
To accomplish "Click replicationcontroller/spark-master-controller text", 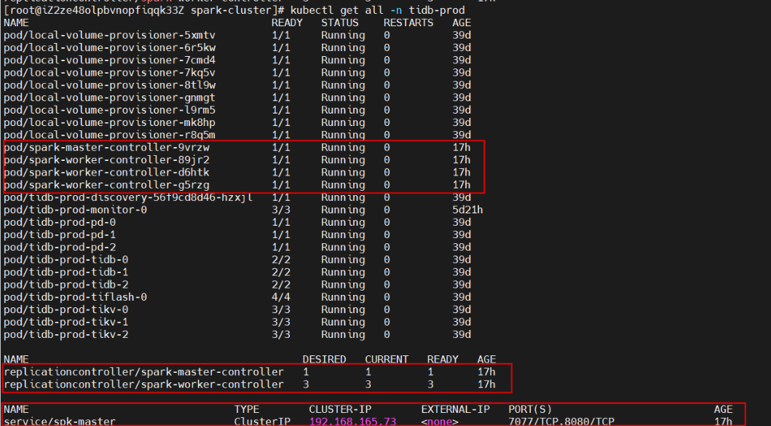I will click(x=143, y=372).
